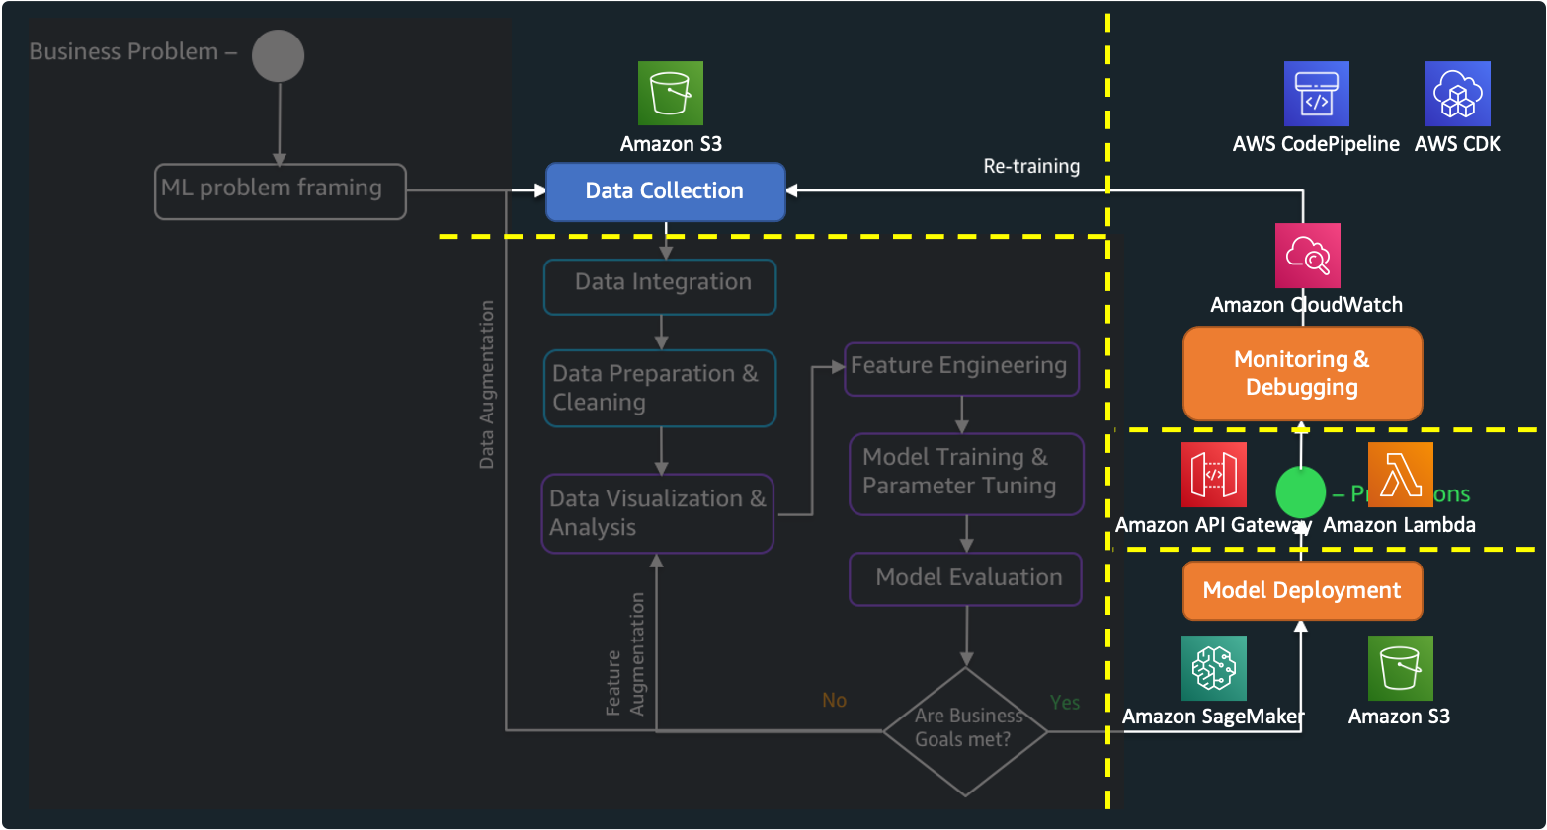Select the AWS CodePipeline icon
Screen dimensions: 1547x830
pyautogui.click(x=1317, y=94)
